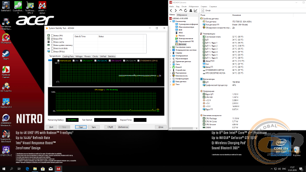Launch Steam from the desktop
The width and height of the screenshot is (306, 172).
(6, 54)
